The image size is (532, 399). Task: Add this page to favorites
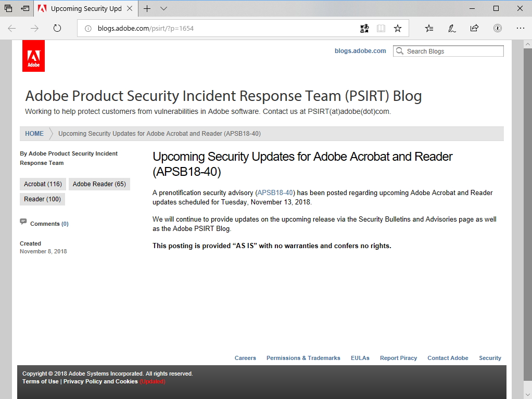398,29
